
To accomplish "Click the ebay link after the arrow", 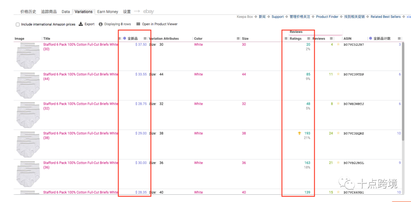I will point(148,11).
